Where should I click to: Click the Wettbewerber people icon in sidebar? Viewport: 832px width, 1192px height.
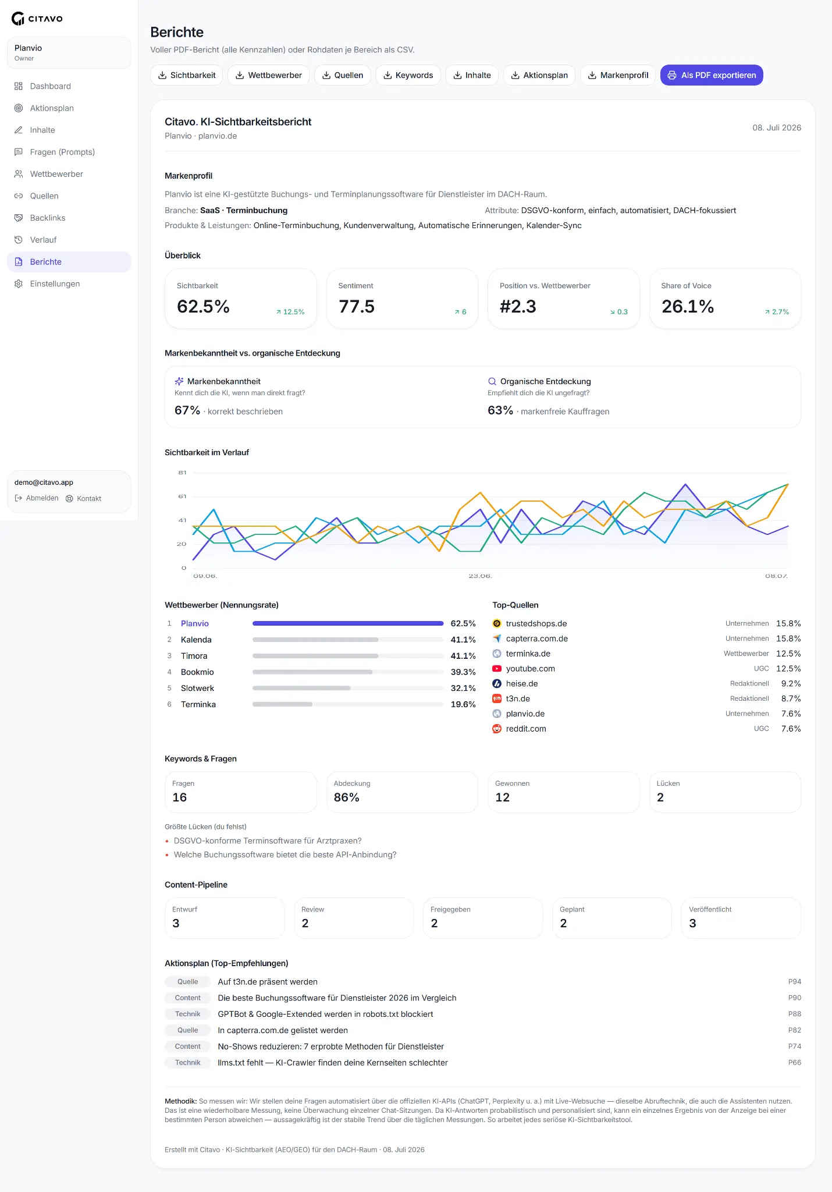click(x=19, y=174)
